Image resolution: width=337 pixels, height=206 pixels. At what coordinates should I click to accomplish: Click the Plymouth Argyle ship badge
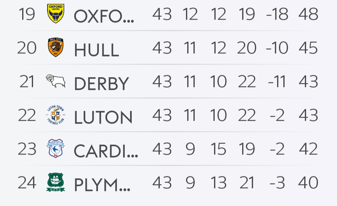pyautogui.click(x=56, y=182)
